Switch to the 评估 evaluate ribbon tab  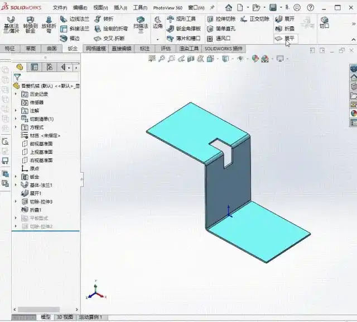[166, 49]
